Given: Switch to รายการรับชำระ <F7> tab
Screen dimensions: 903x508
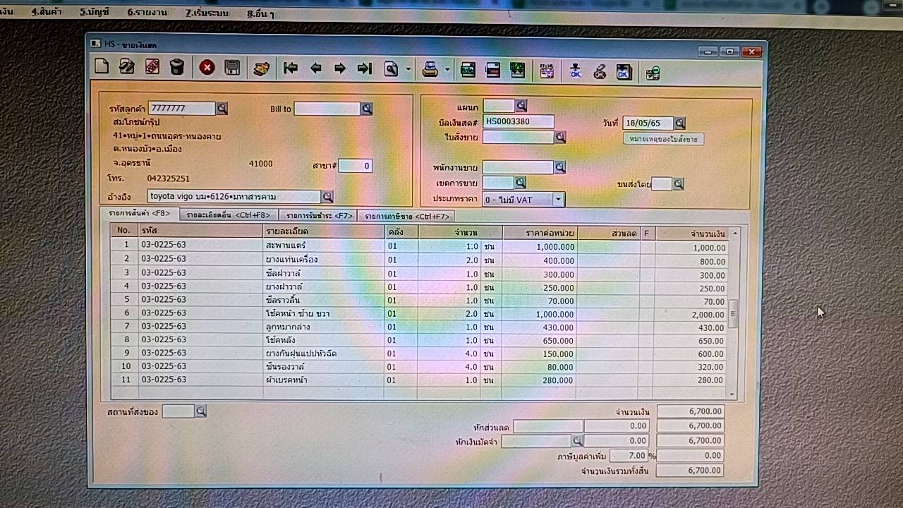Looking at the screenshot, I should 318,216.
